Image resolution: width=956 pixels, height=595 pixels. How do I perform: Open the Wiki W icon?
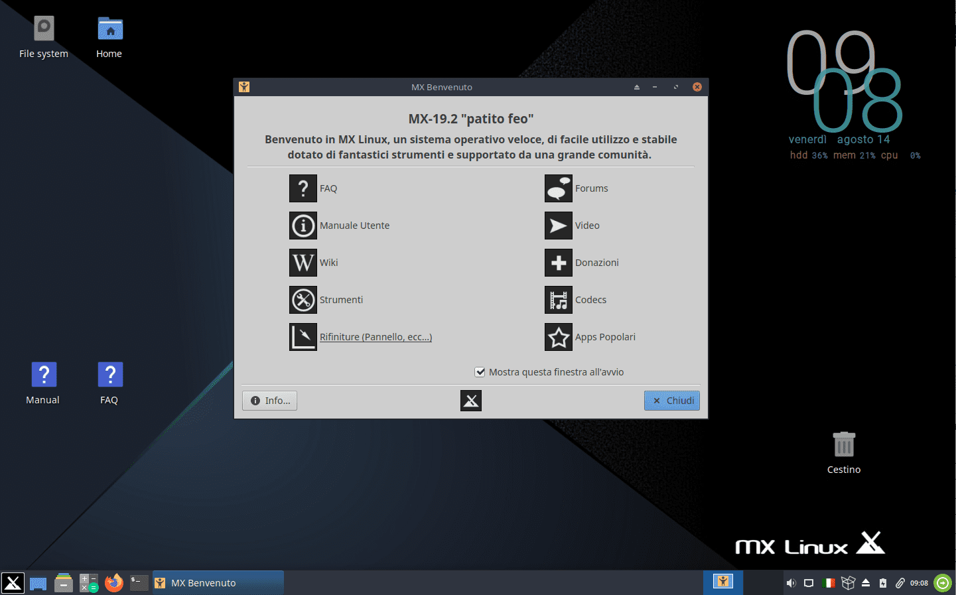click(x=303, y=263)
